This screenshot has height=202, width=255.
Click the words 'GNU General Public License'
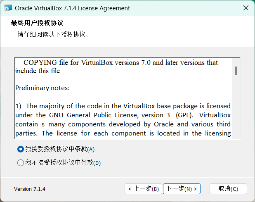tap(93, 115)
